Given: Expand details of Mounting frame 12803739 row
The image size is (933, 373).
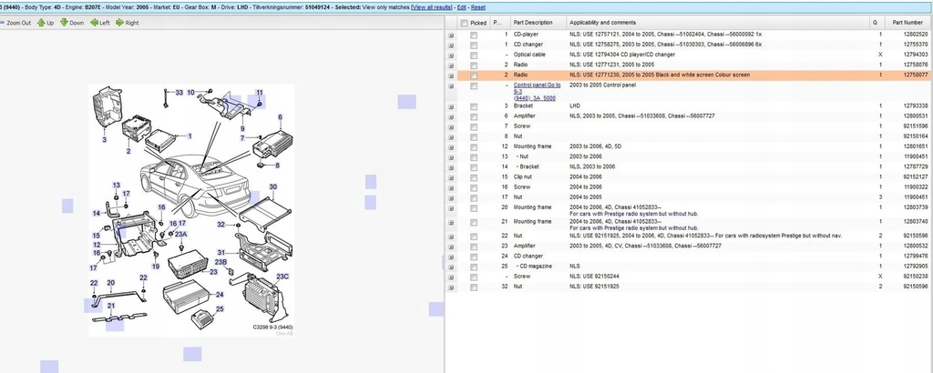Looking at the screenshot, I should tap(451, 208).
